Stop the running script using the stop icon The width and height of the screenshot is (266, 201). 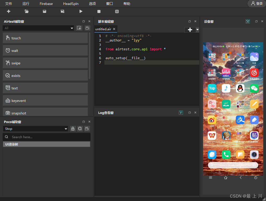[x=99, y=11]
